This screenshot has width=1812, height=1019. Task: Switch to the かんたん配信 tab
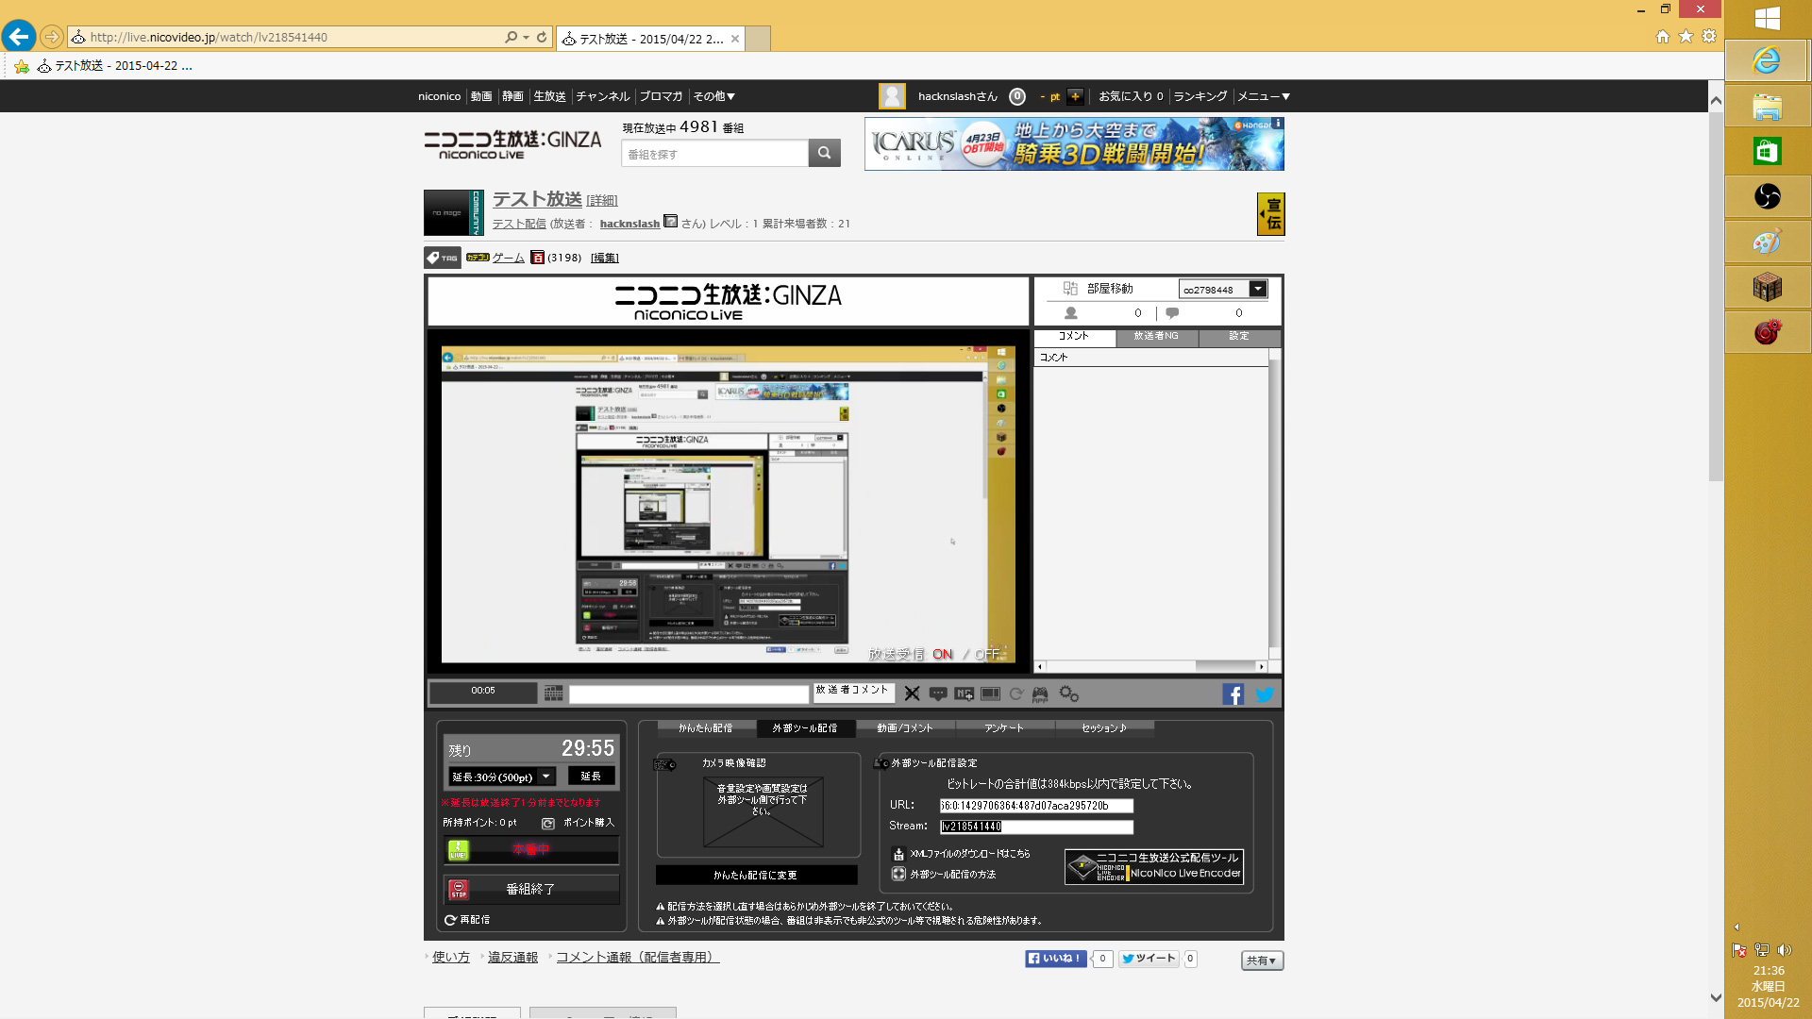tap(705, 728)
